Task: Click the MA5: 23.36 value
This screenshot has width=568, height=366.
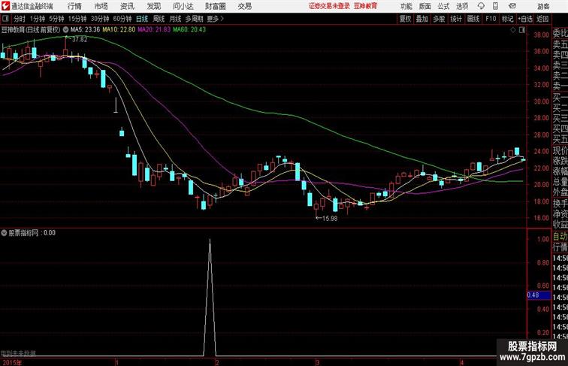Action: pos(85,30)
